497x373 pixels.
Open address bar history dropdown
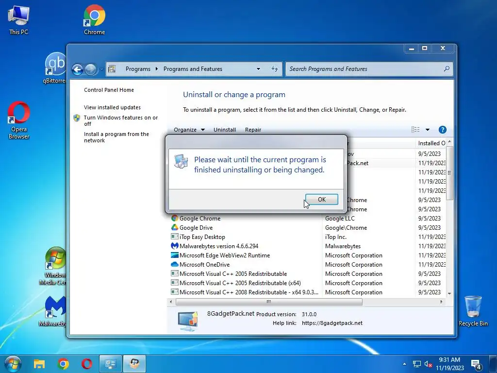[258, 69]
